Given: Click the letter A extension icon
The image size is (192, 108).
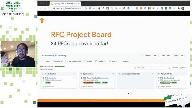Looking at the screenshot, I should [166, 8].
